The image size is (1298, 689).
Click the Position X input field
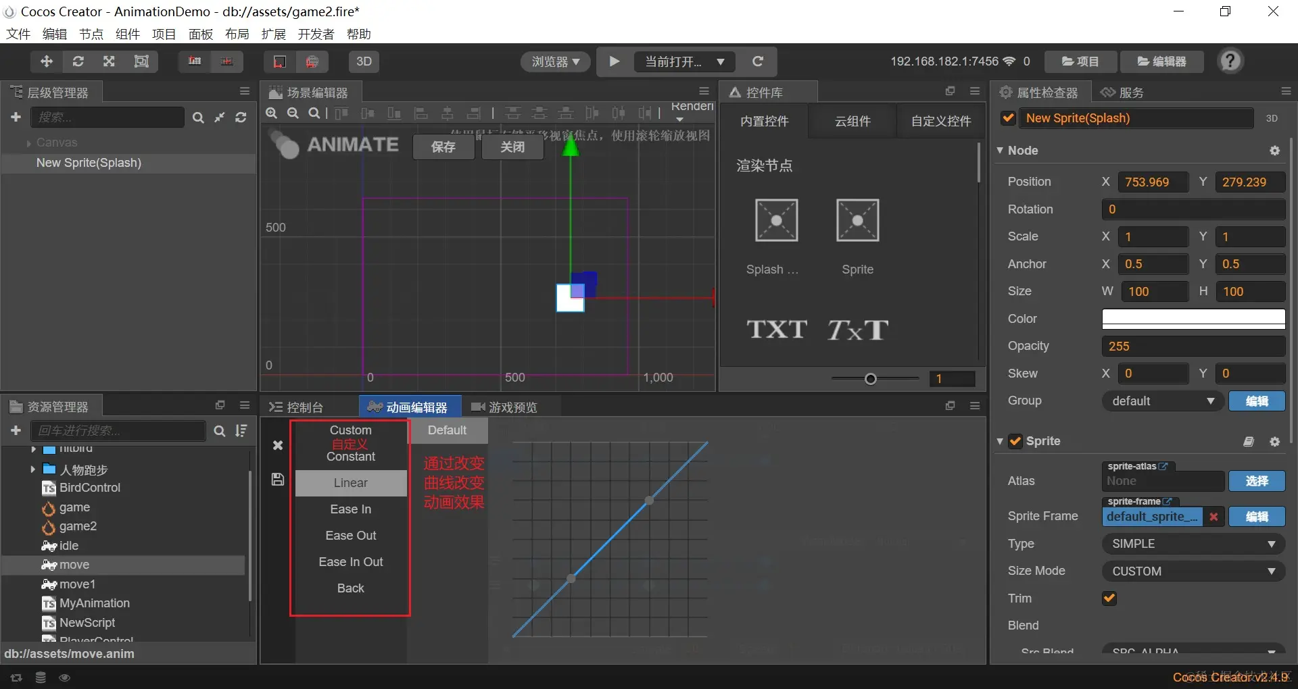click(x=1153, y=182)
